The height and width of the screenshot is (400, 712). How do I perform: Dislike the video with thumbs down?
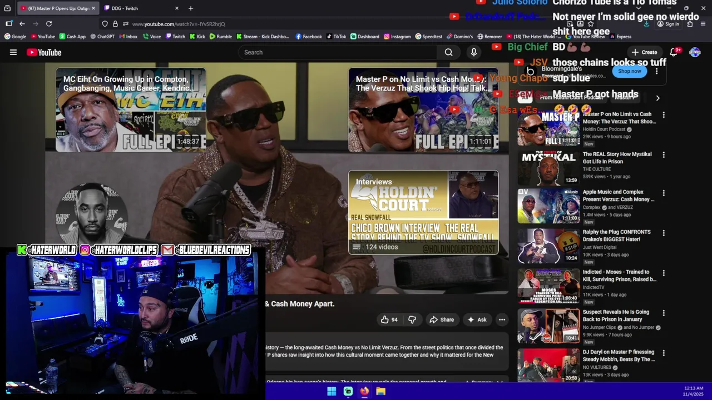(412, 319)
